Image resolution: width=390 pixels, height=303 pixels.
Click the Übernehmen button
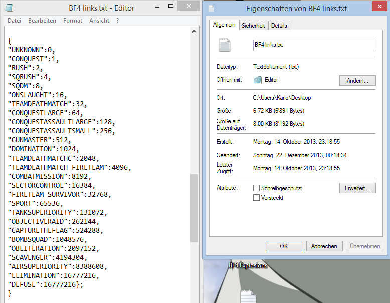point(365,246)
